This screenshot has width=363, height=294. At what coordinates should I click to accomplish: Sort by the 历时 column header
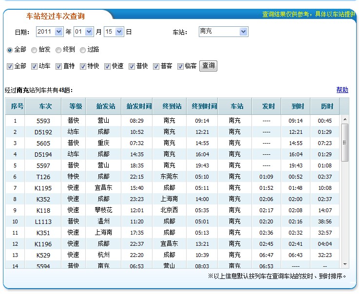[325, 106]
